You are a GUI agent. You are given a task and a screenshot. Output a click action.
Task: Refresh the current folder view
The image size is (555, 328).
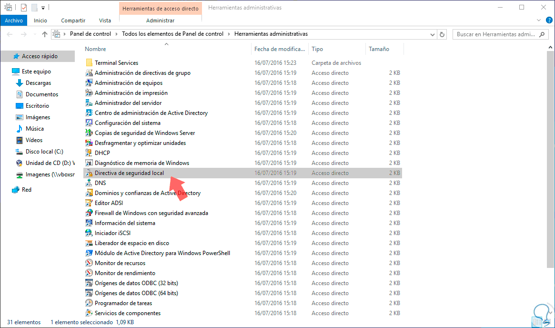click(x=442, y=34)
